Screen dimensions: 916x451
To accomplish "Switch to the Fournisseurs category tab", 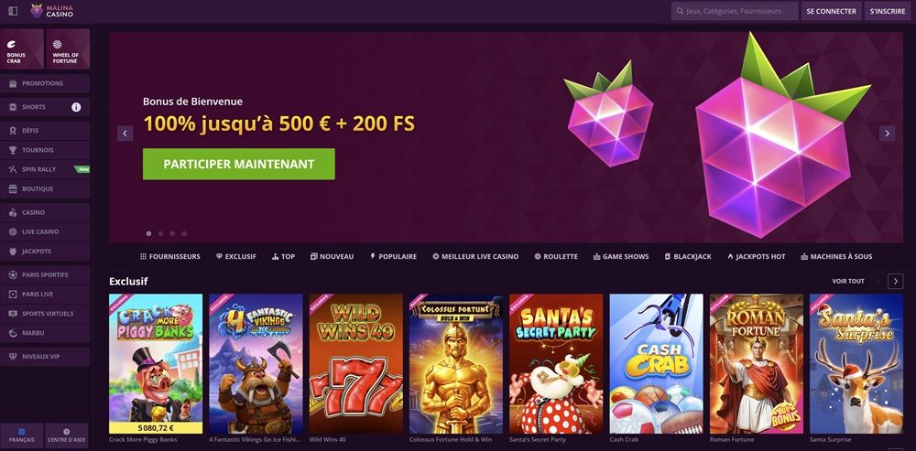I will (170, 257).
